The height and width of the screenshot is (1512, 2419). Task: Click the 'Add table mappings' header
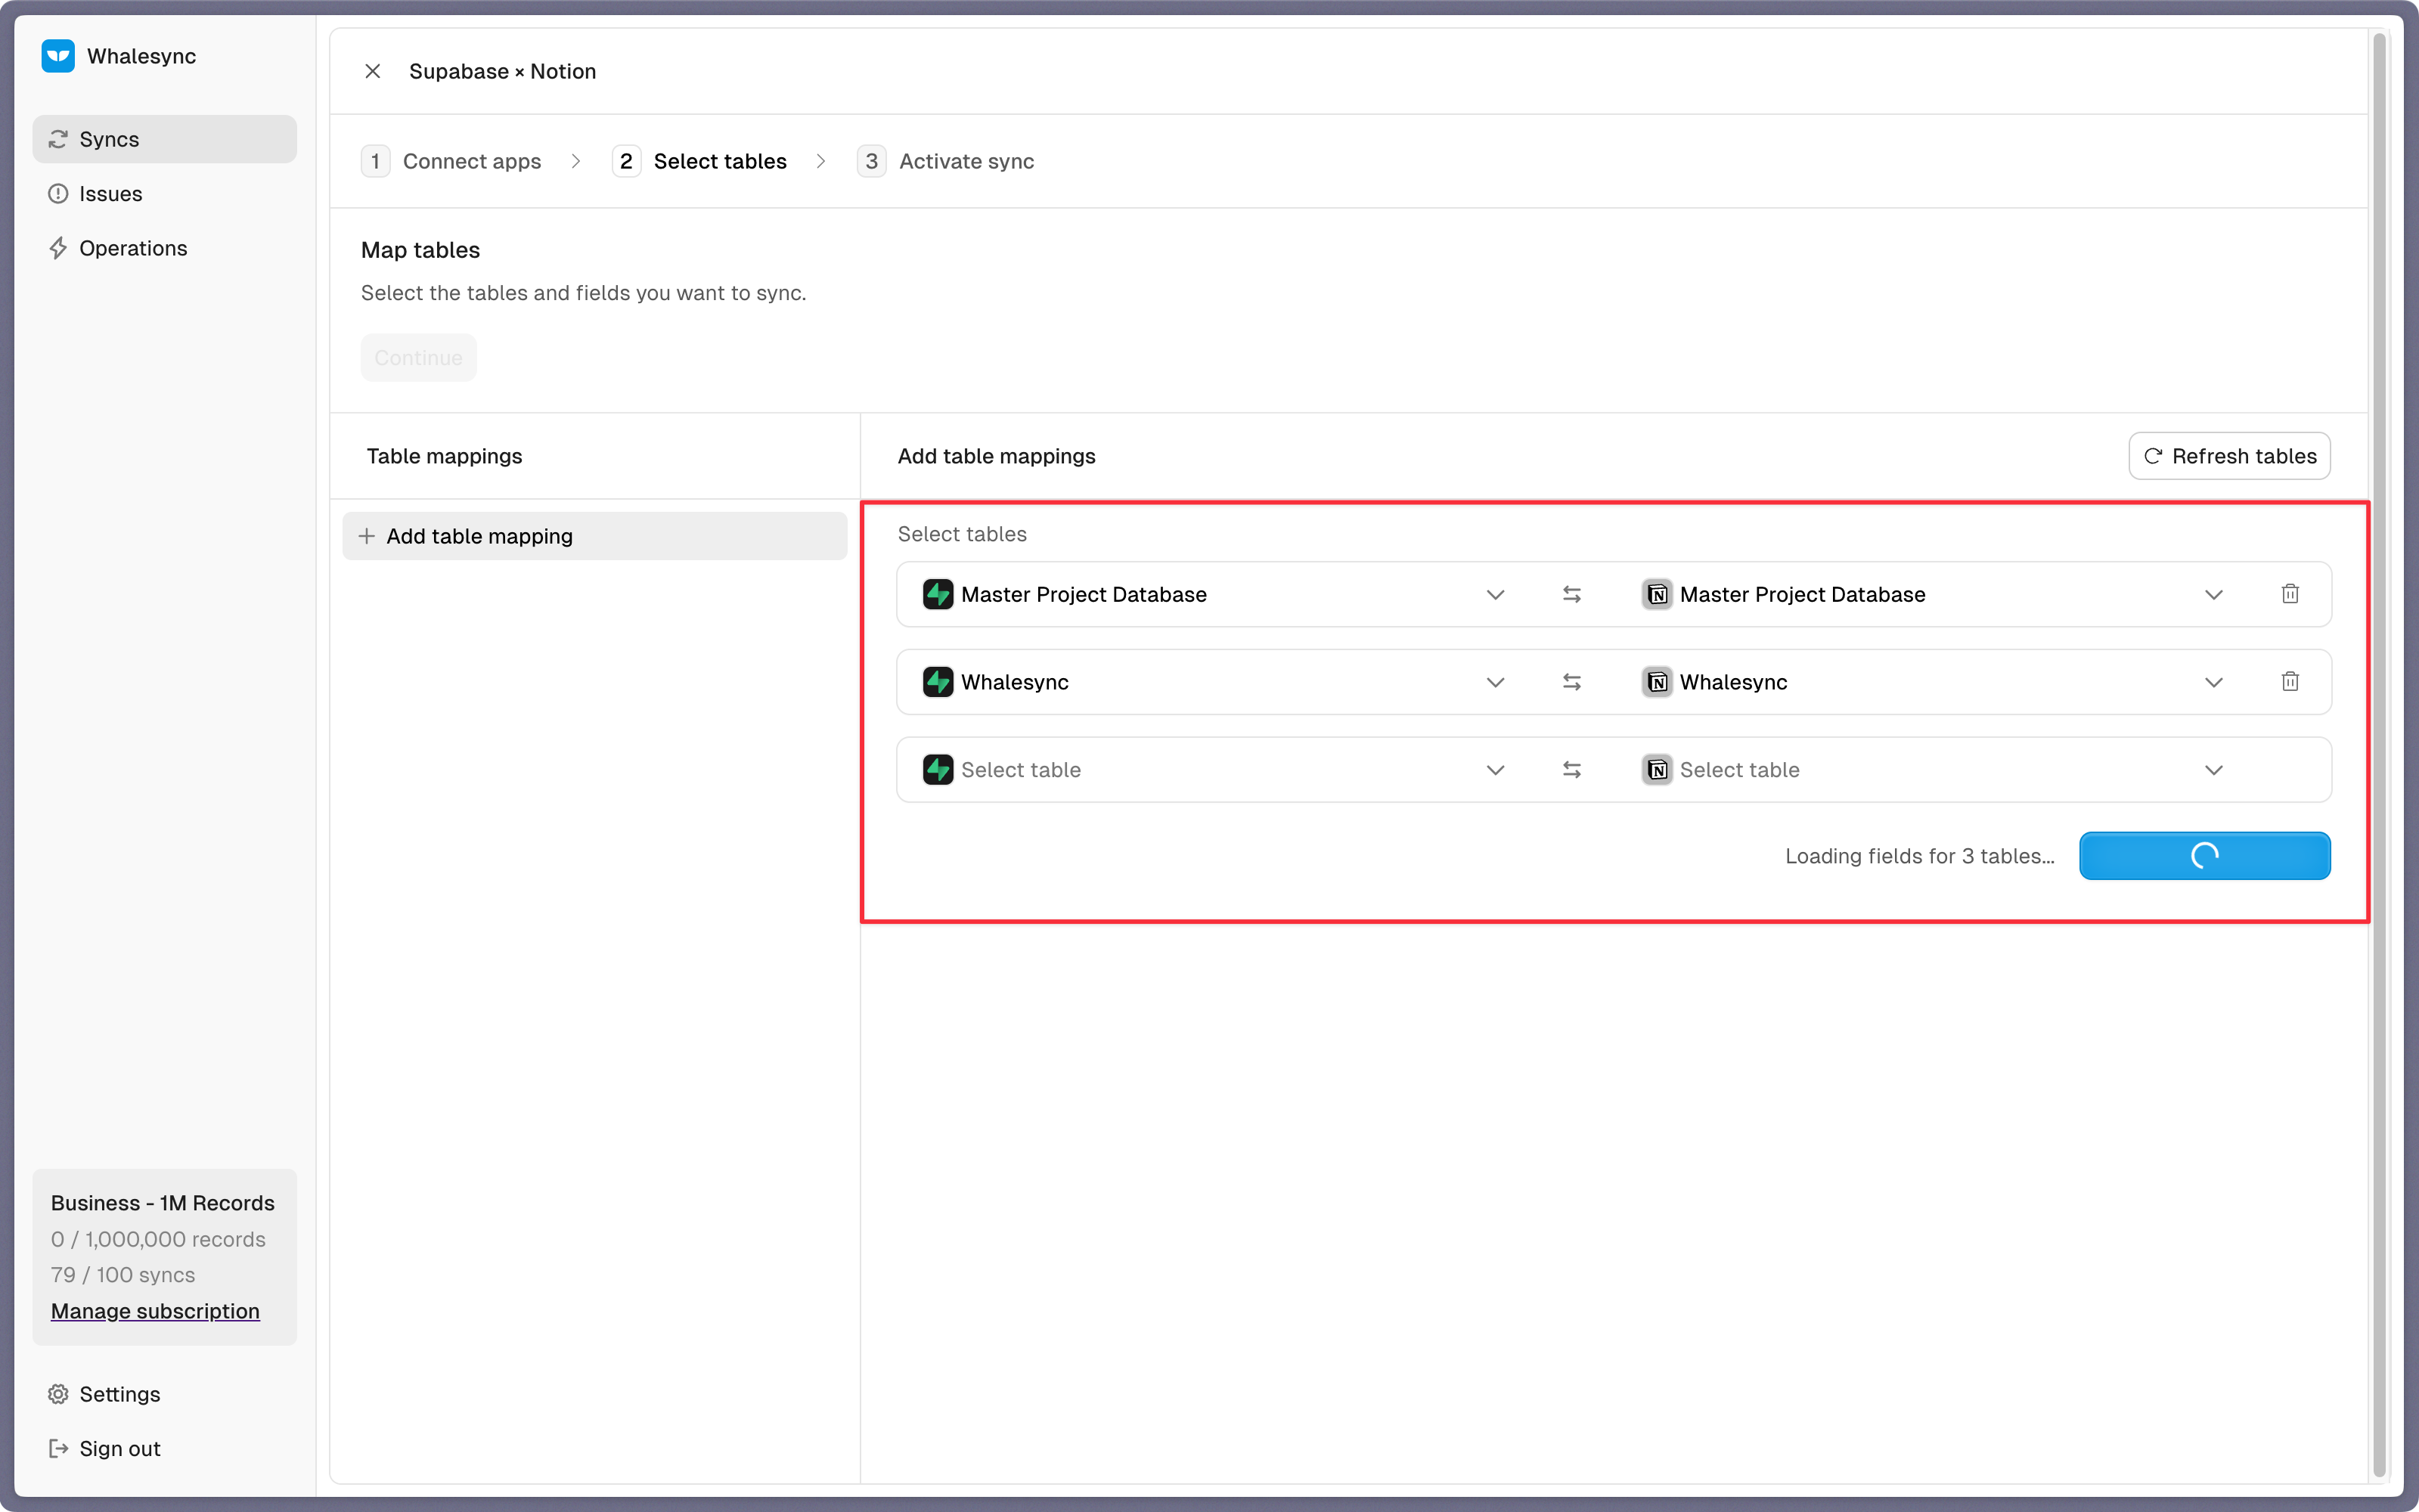coord(996,456)
